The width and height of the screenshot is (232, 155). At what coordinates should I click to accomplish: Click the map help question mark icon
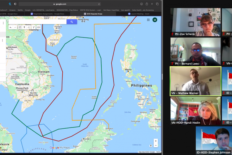pos(151,146)
